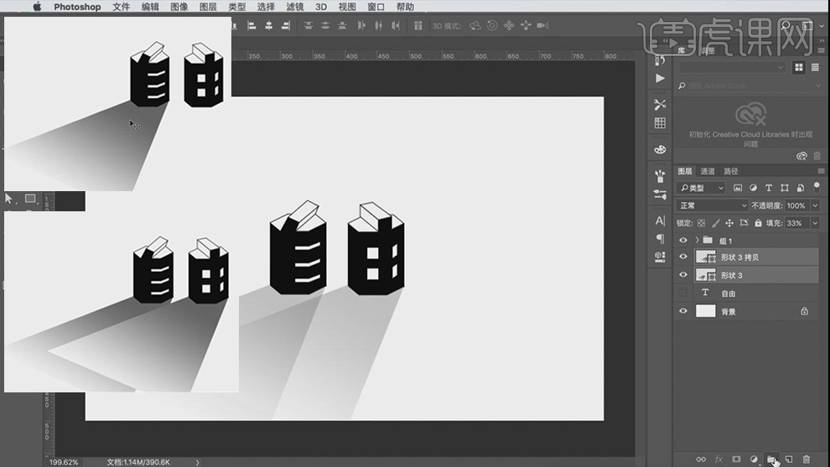
Task: Open the blend mode 正常 dropdown
Action: [713, 205]
